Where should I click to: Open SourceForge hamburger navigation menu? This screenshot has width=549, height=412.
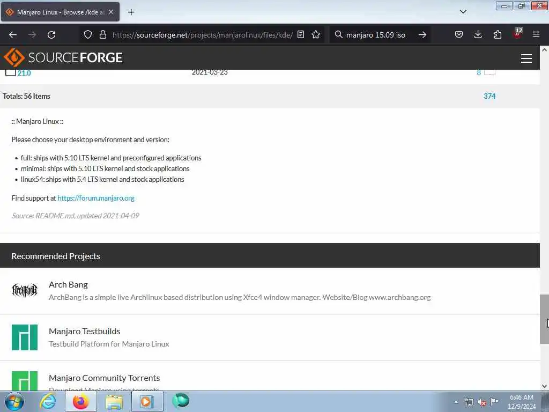tap(526, 58)
